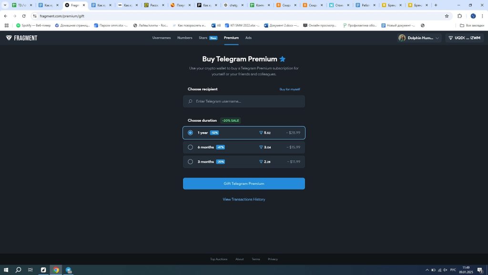Go back to previous page
Screen dimensions: 488x275
(x=6, y=16)
